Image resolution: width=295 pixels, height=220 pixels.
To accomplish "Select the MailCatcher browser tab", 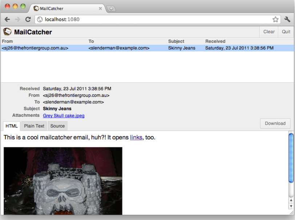I will (x=68, y=8).
